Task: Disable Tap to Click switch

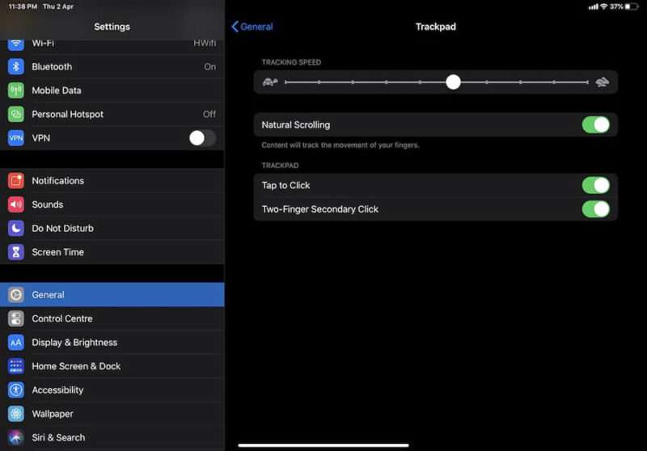Action: [x=595, y=185]
